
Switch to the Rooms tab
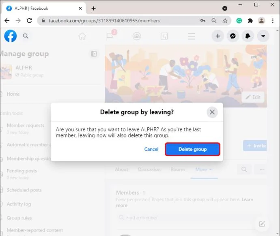coord(178,169)
